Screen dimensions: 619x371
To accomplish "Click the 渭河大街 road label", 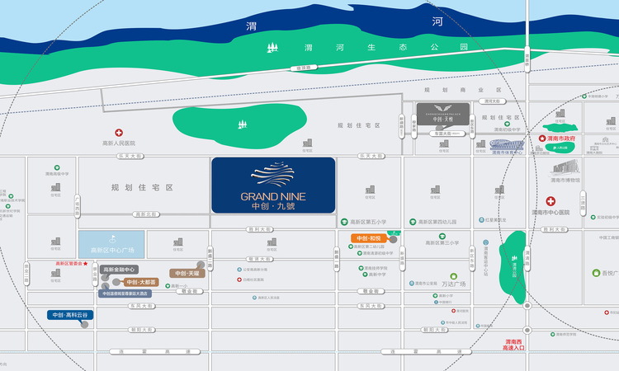I will click(492, 101).
